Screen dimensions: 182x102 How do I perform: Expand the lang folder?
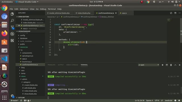[23, 67]
